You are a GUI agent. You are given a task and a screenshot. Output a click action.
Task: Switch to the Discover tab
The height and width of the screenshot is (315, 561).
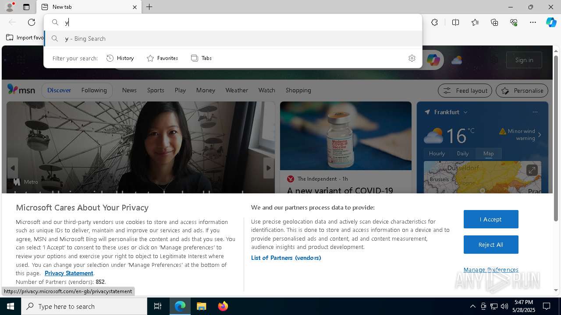(x=59, y=90)
